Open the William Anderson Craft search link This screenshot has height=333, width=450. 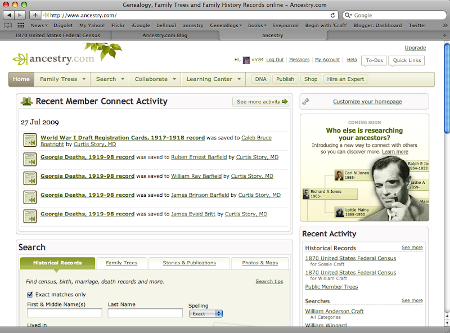pyautogui.click(x=334, y=311)
